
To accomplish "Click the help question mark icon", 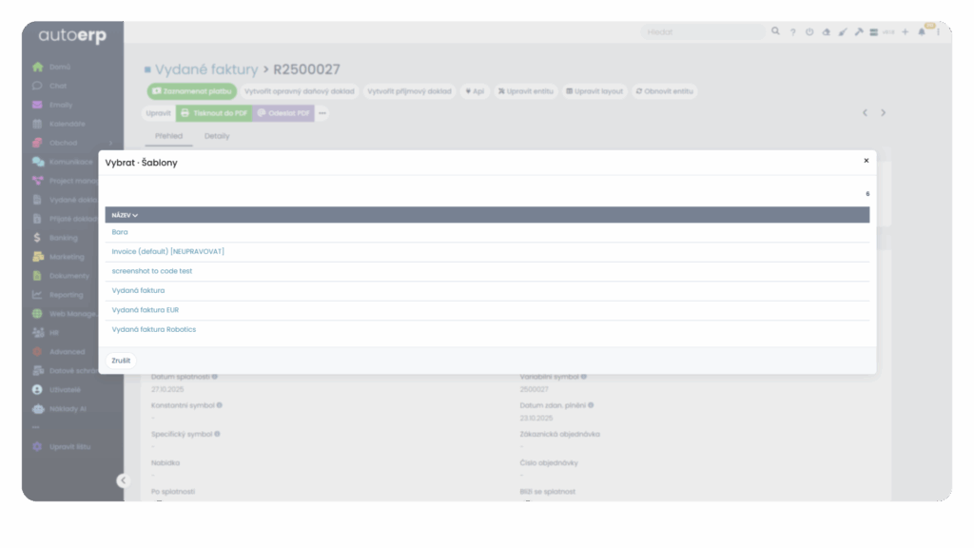I will (x=792, y=32).
